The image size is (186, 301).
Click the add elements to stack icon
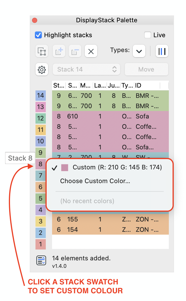click(59, 51)
